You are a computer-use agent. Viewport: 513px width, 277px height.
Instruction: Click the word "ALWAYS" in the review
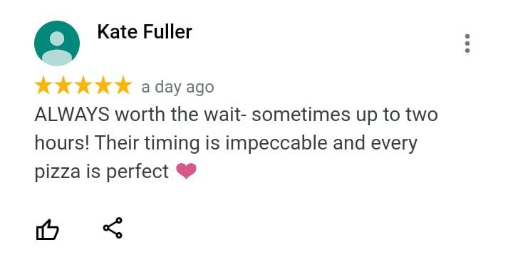[72, 115]
